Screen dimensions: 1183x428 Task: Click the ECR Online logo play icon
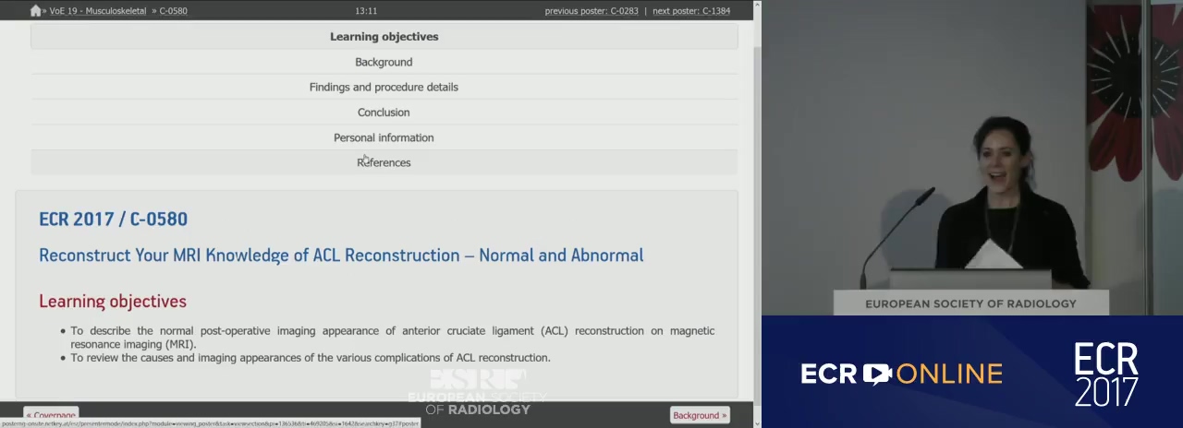point(877,374)
